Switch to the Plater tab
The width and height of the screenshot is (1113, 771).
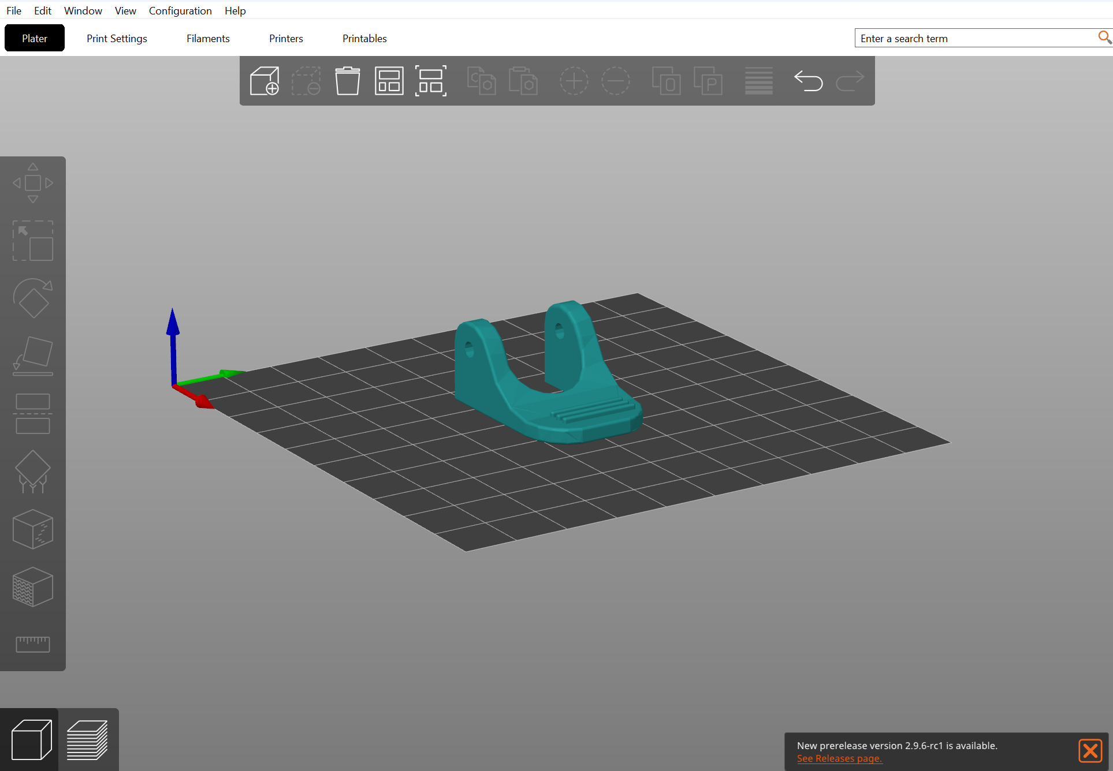click(35, 38)
